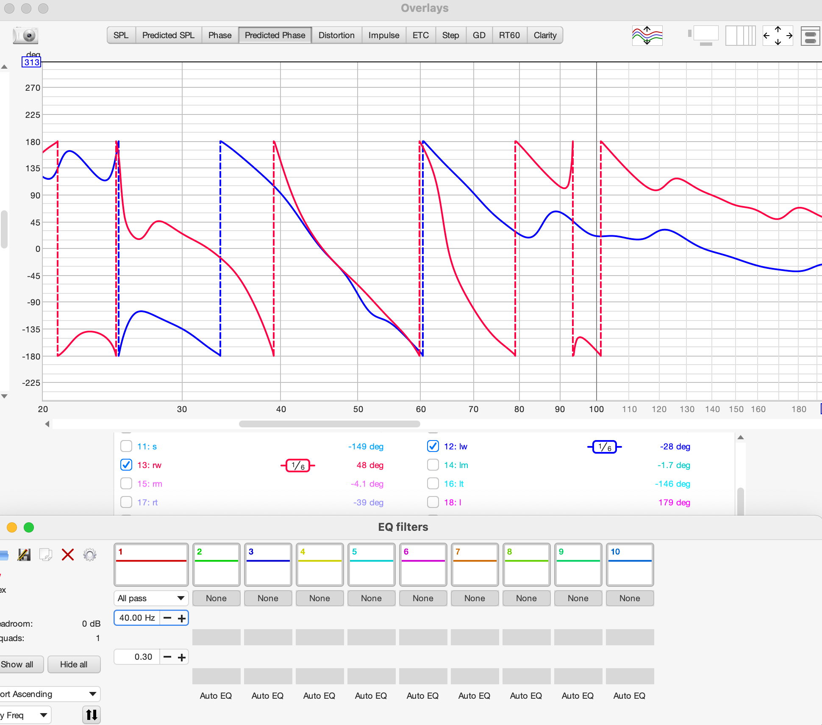Screen dimensions: 822x725
Task: Choose a type for filter 6 None dropdown
Action: pos(423,598)
